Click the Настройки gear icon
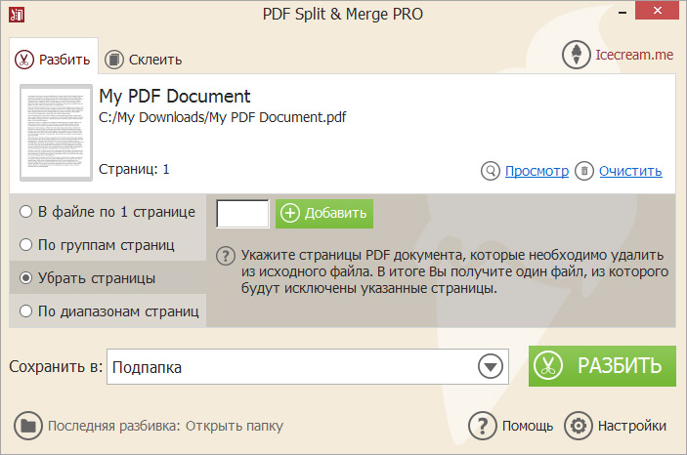Image resolution: width=687 pixels, height=455 pixels. 579,426
